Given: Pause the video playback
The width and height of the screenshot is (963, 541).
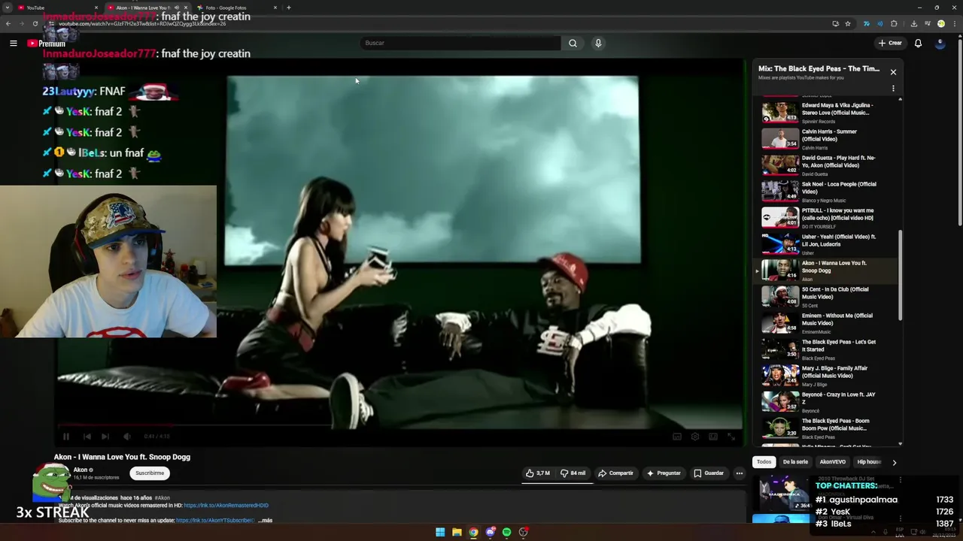Looking at the screenshot, I should (x=66, y=436).
